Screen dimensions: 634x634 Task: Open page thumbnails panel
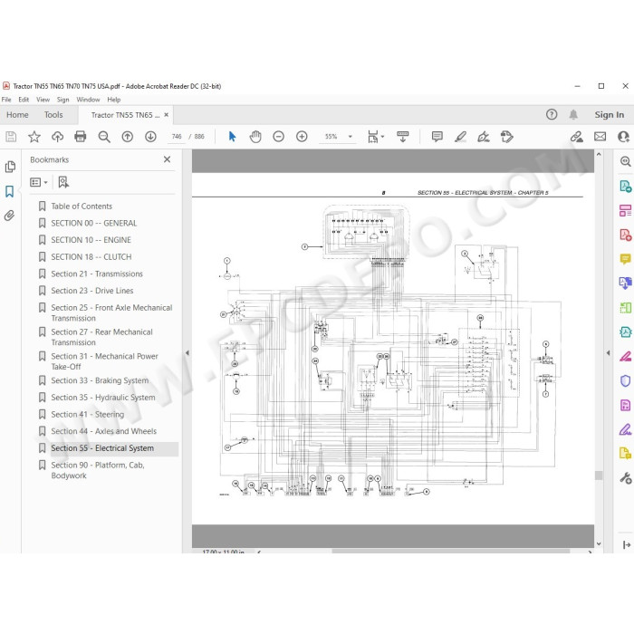tap(10, 167)
